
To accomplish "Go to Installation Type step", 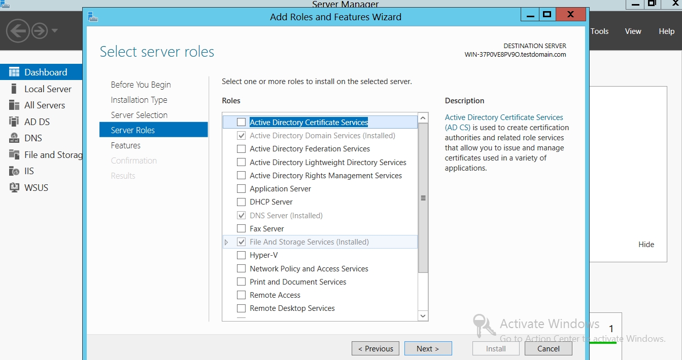I will click(x=139, y=100).
